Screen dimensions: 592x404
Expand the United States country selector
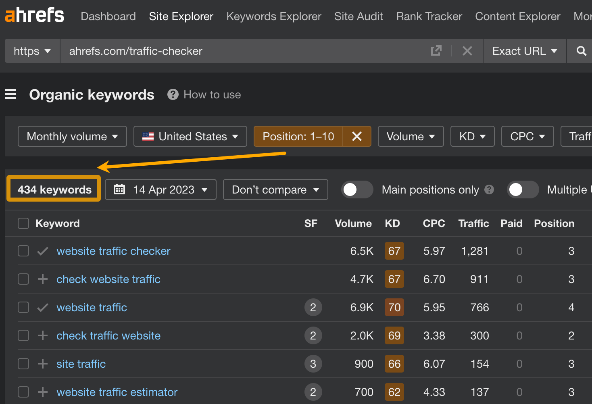[190, 136]
